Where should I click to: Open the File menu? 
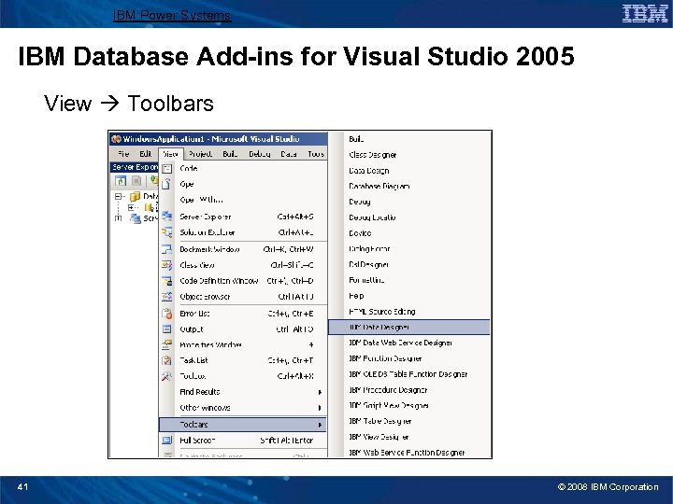click(123, 154)
